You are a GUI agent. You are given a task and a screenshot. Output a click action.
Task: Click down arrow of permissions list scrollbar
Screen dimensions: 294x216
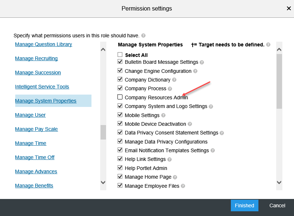coord(279,182)
